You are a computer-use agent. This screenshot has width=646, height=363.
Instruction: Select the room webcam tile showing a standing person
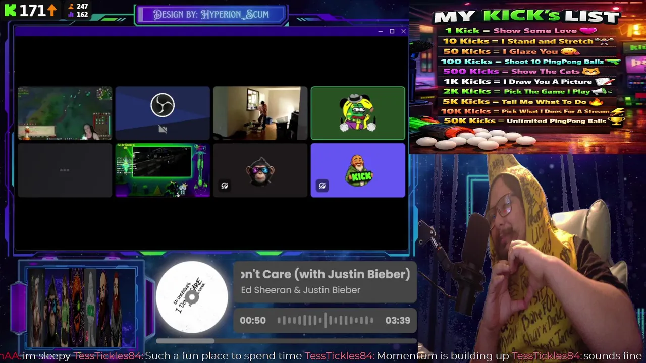260,113
